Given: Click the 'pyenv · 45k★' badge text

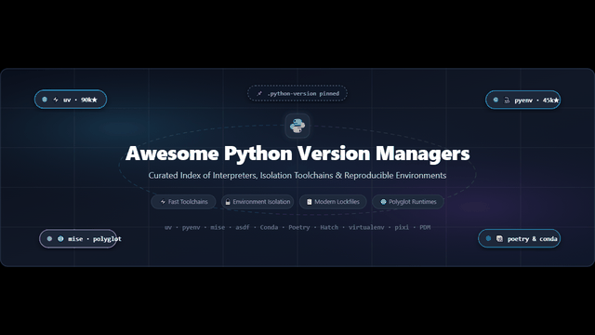Looking at the screenshot, I should (x=536, y=100).
